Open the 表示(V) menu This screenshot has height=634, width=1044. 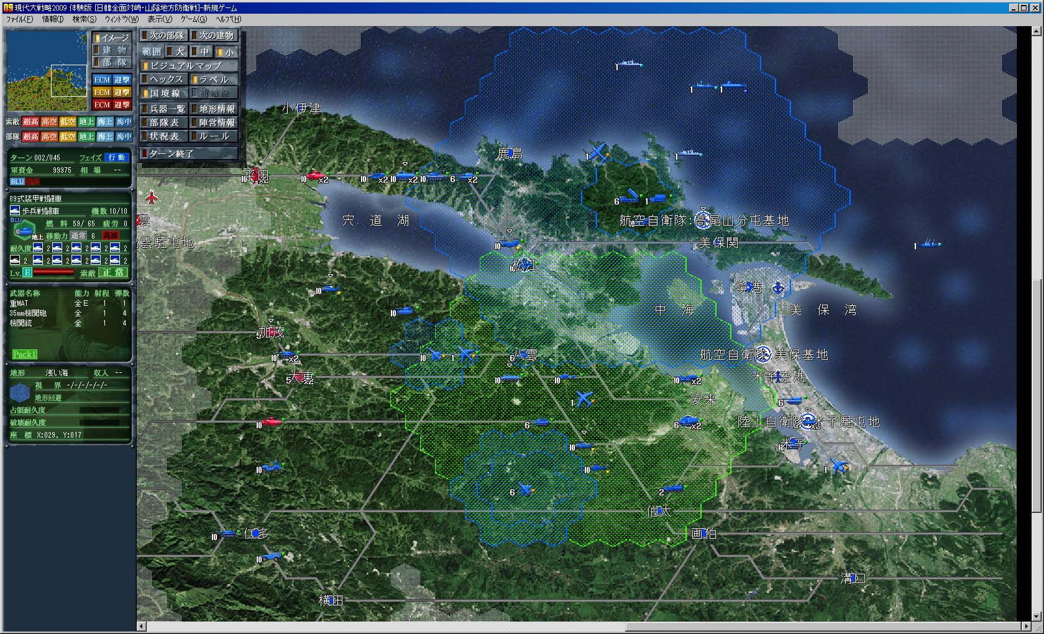pyautogui.click(x=160, y=19)
